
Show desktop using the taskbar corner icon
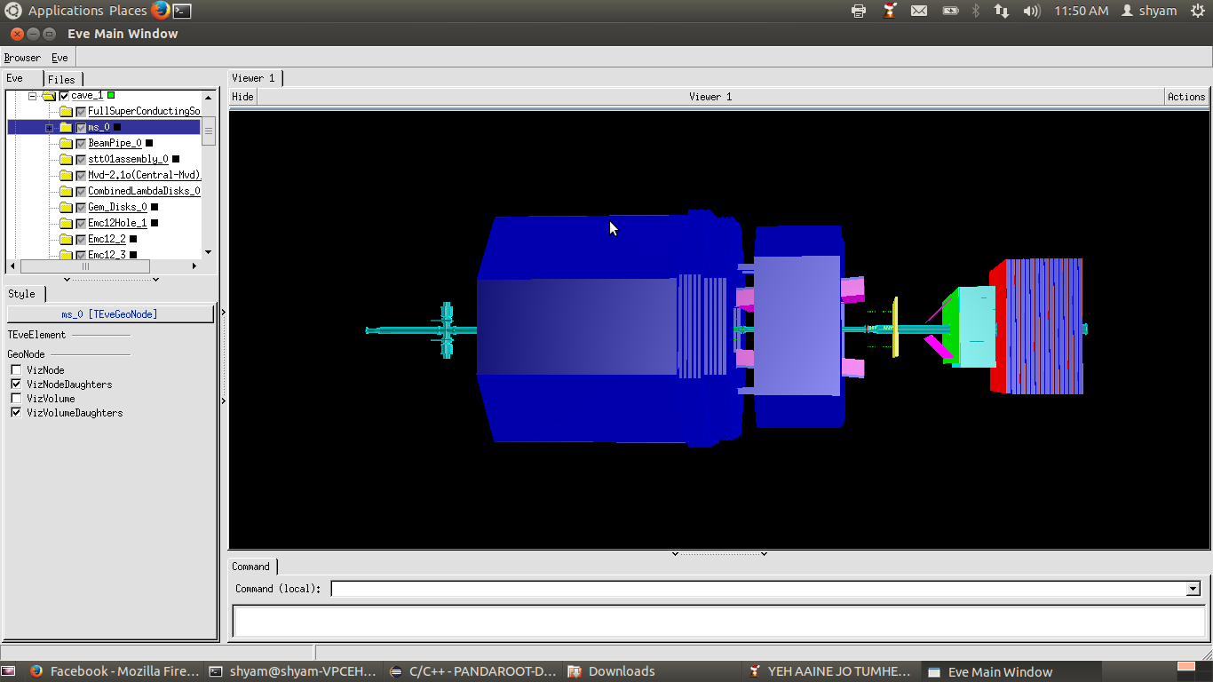(7, 671)
